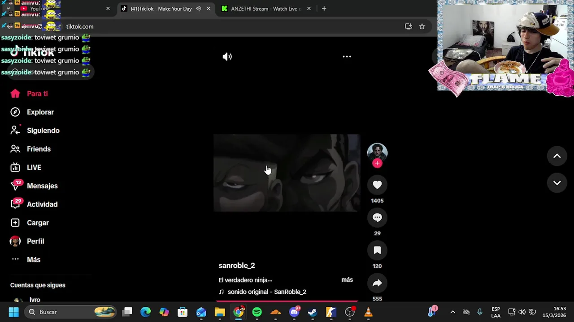Open the video's three-dot options menu
574x322 pixels.
pyautogui.click(x=347, y=57)
